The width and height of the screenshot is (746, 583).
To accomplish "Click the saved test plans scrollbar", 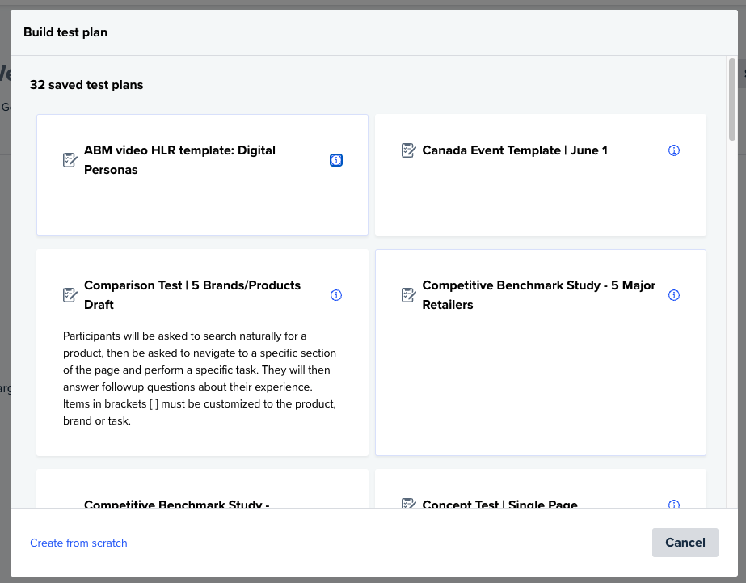I will [732, 99].
